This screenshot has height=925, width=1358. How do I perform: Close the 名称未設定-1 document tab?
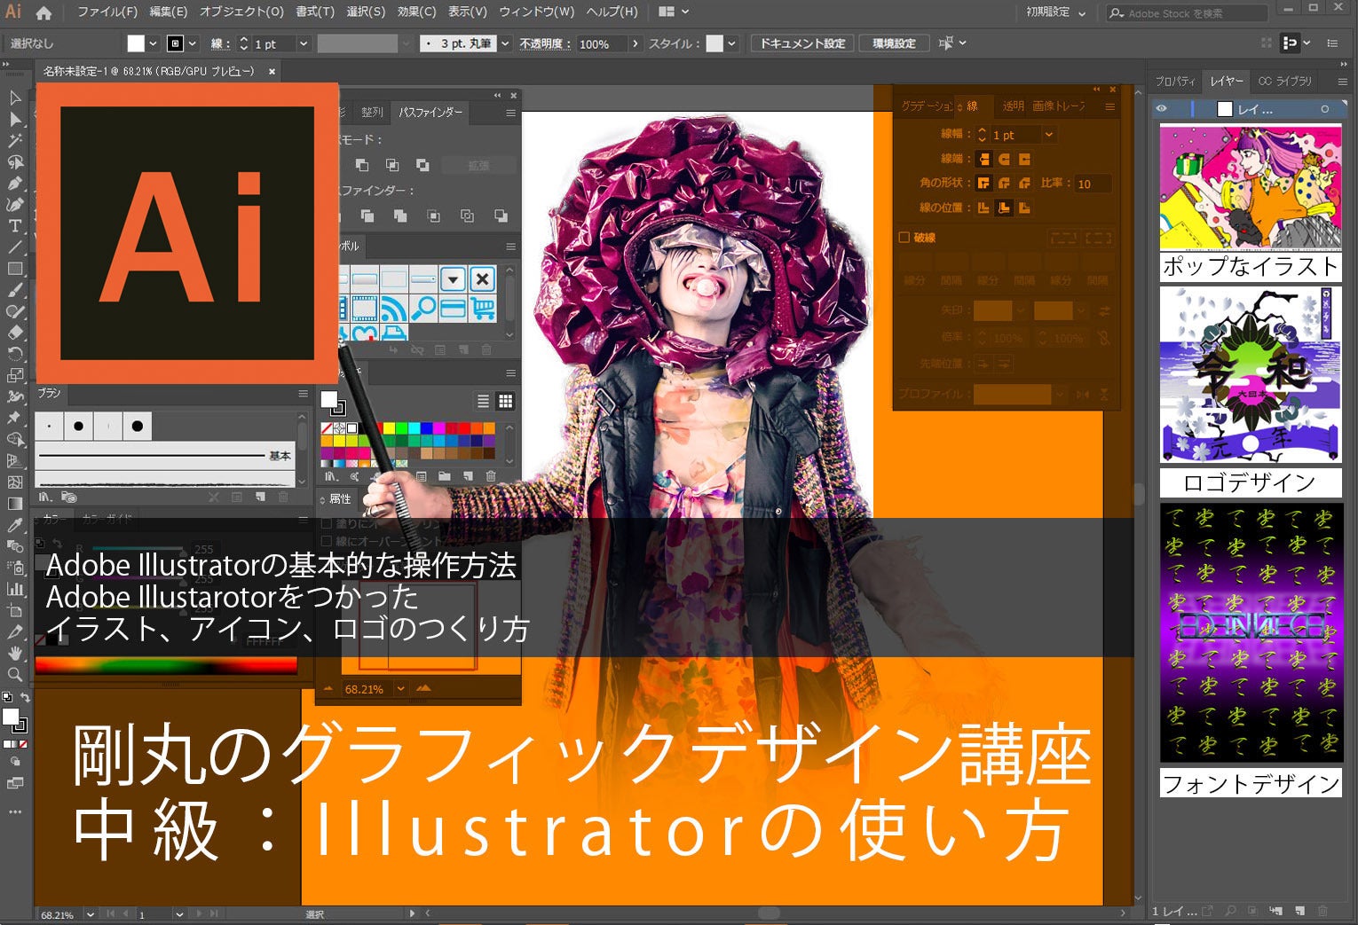272,72
